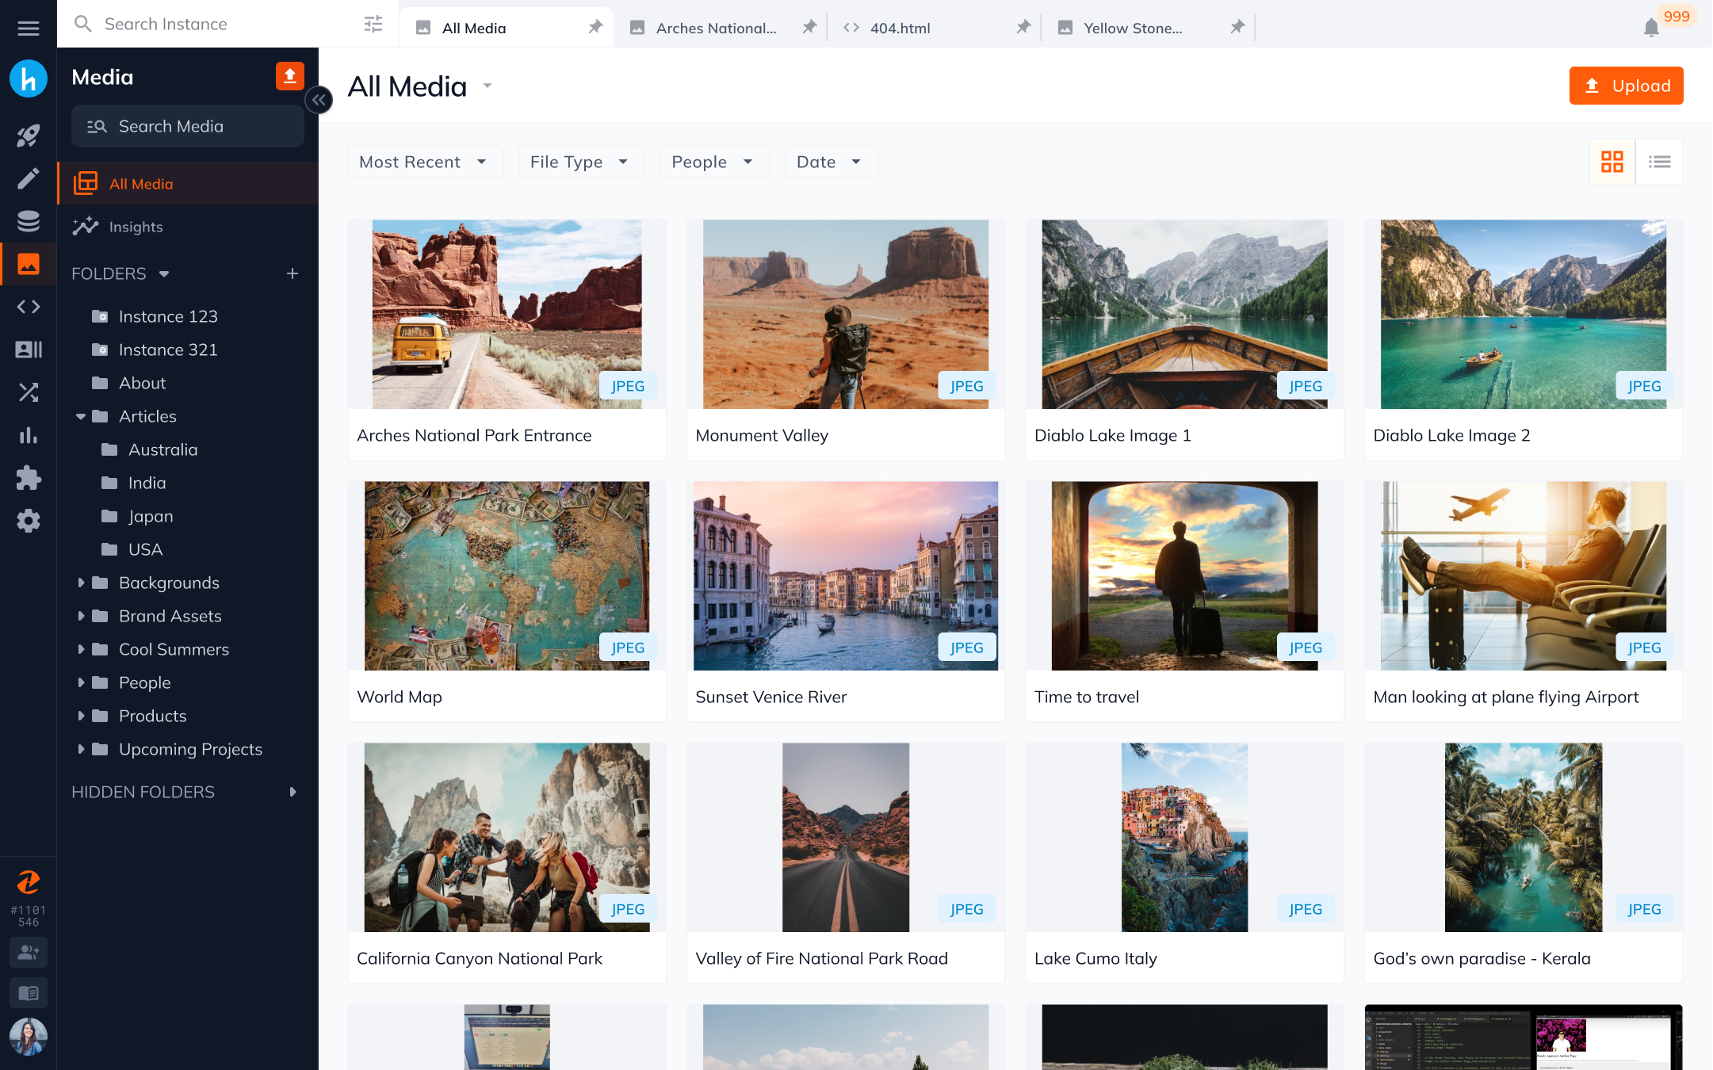Open the World Map thumbnail
Viewport: 1713px width, 1070px height.
[x=507, y=576]
